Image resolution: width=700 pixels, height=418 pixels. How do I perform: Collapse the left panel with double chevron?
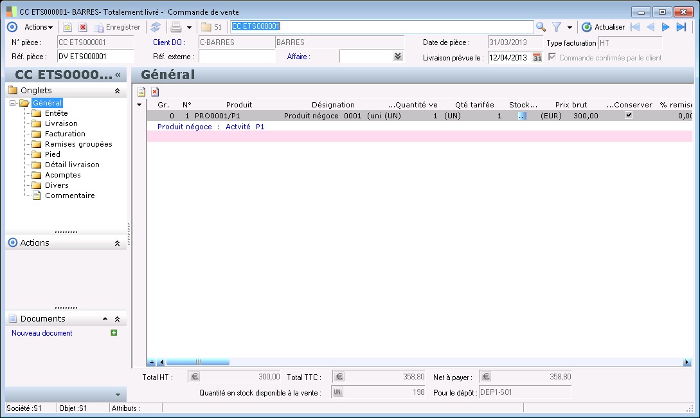pyautogui.click(x=118, y=75)
